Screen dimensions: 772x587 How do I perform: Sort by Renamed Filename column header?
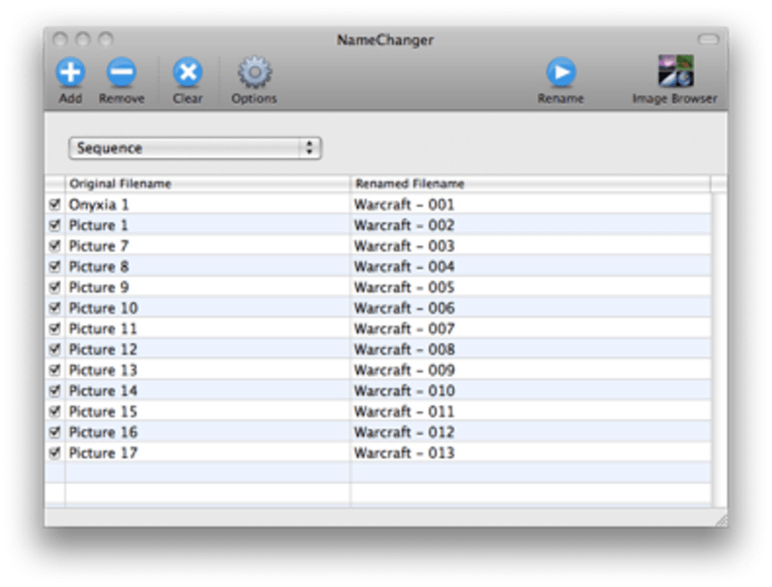(x=531, y=184)
